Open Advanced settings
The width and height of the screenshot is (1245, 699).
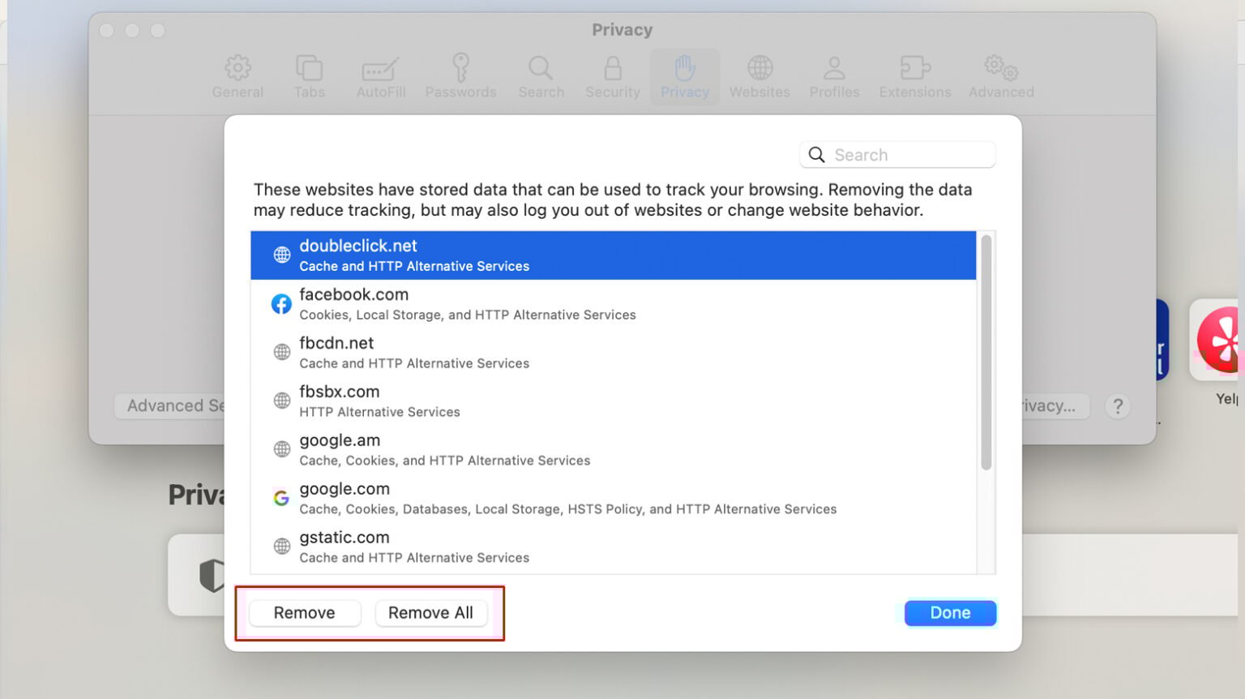(1000, 75)
